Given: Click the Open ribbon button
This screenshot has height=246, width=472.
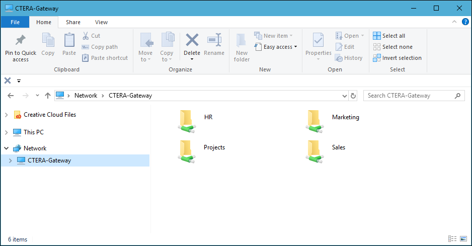Looking at the screenshot, I should pyautogui.click(x=350, y=36).
